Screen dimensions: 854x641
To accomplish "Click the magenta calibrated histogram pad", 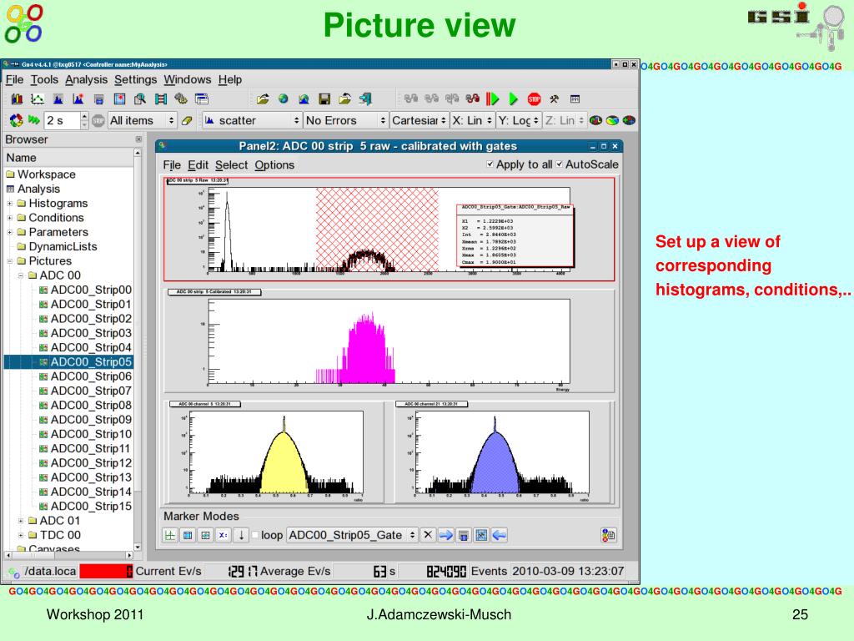I will point(389,341).
